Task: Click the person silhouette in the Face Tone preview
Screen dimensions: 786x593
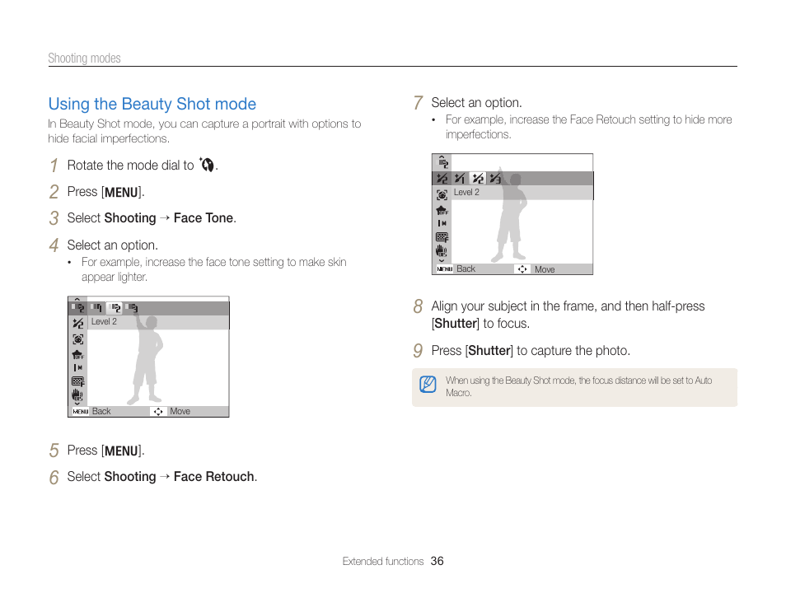Action: tap(145, 357)
